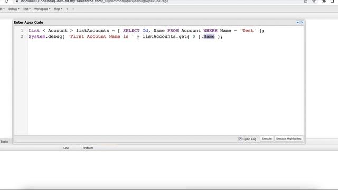Go back using the < arrow in the menu bar

(x=67, y=9)
